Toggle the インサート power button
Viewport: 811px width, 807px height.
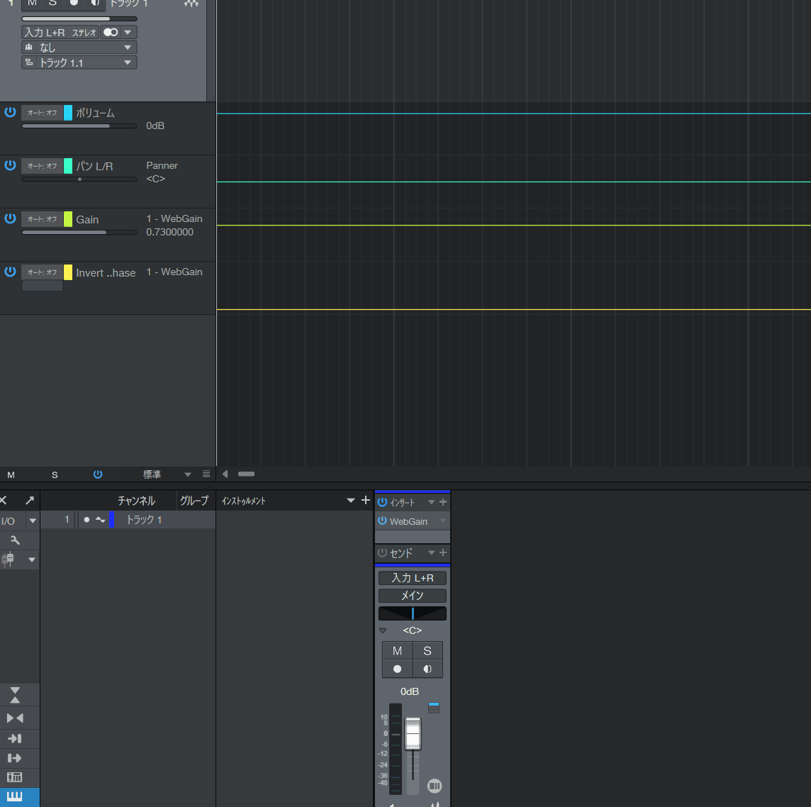coord(382,502)
